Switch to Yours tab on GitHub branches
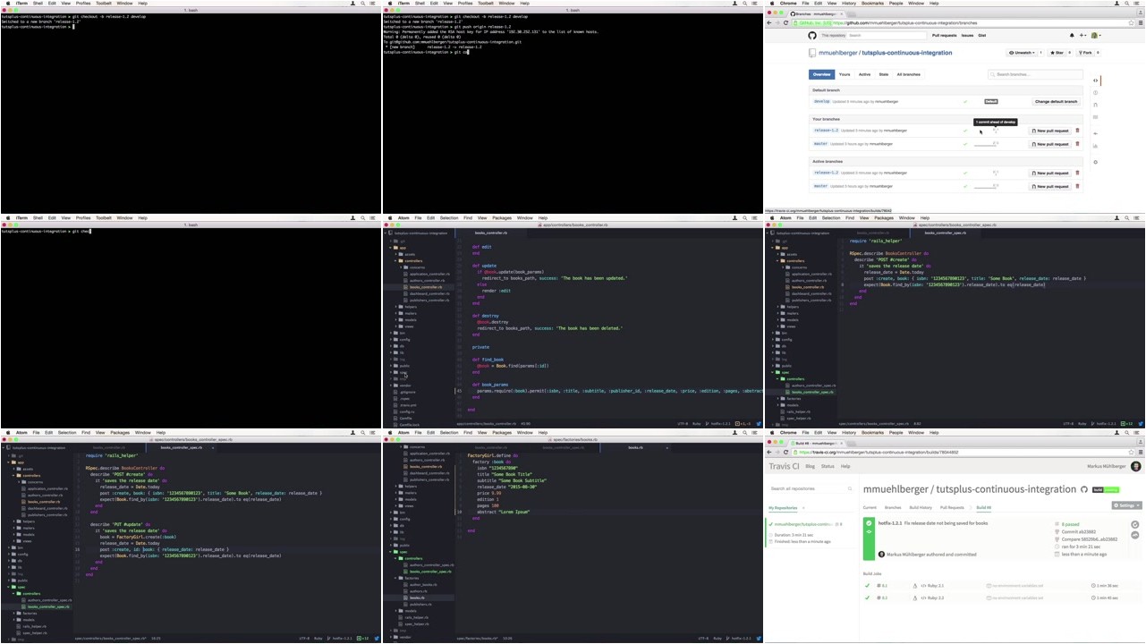1146x644 pixels. click(845, 74)
